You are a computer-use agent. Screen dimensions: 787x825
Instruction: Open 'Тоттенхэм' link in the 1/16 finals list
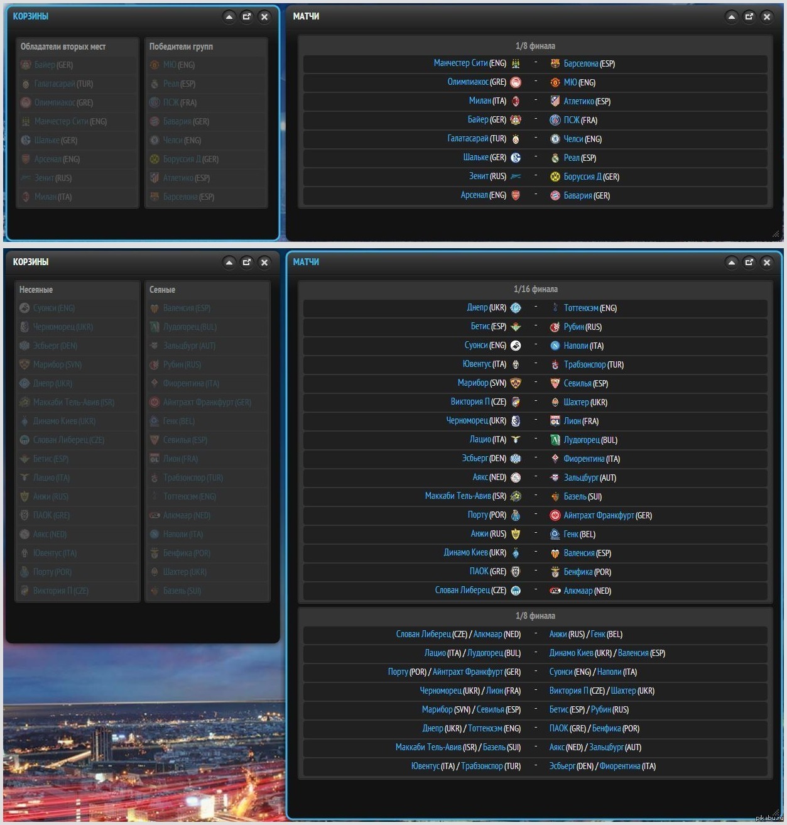[x=581, y=308]
